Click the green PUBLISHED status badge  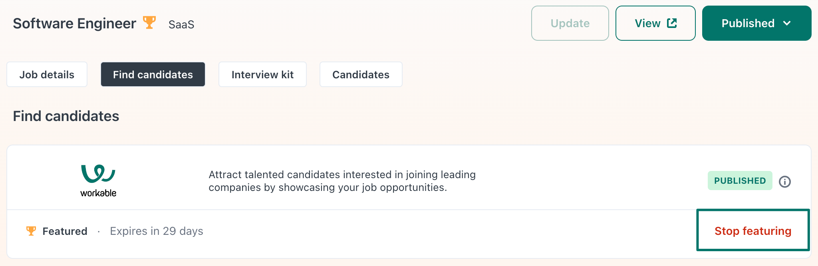tap(740, 181)
